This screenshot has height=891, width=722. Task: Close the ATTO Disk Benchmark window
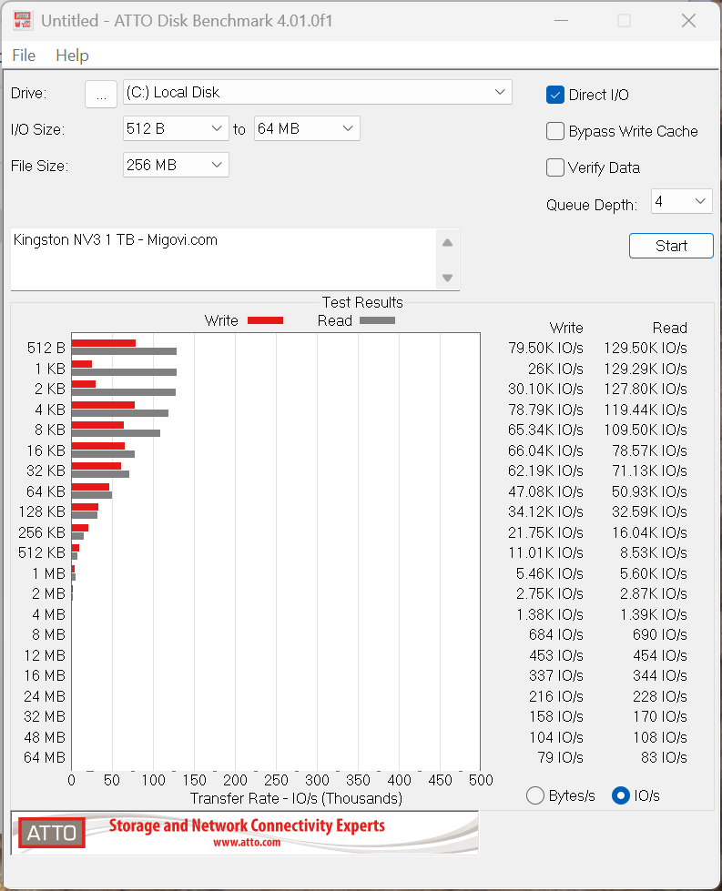[x=688, y=21]
